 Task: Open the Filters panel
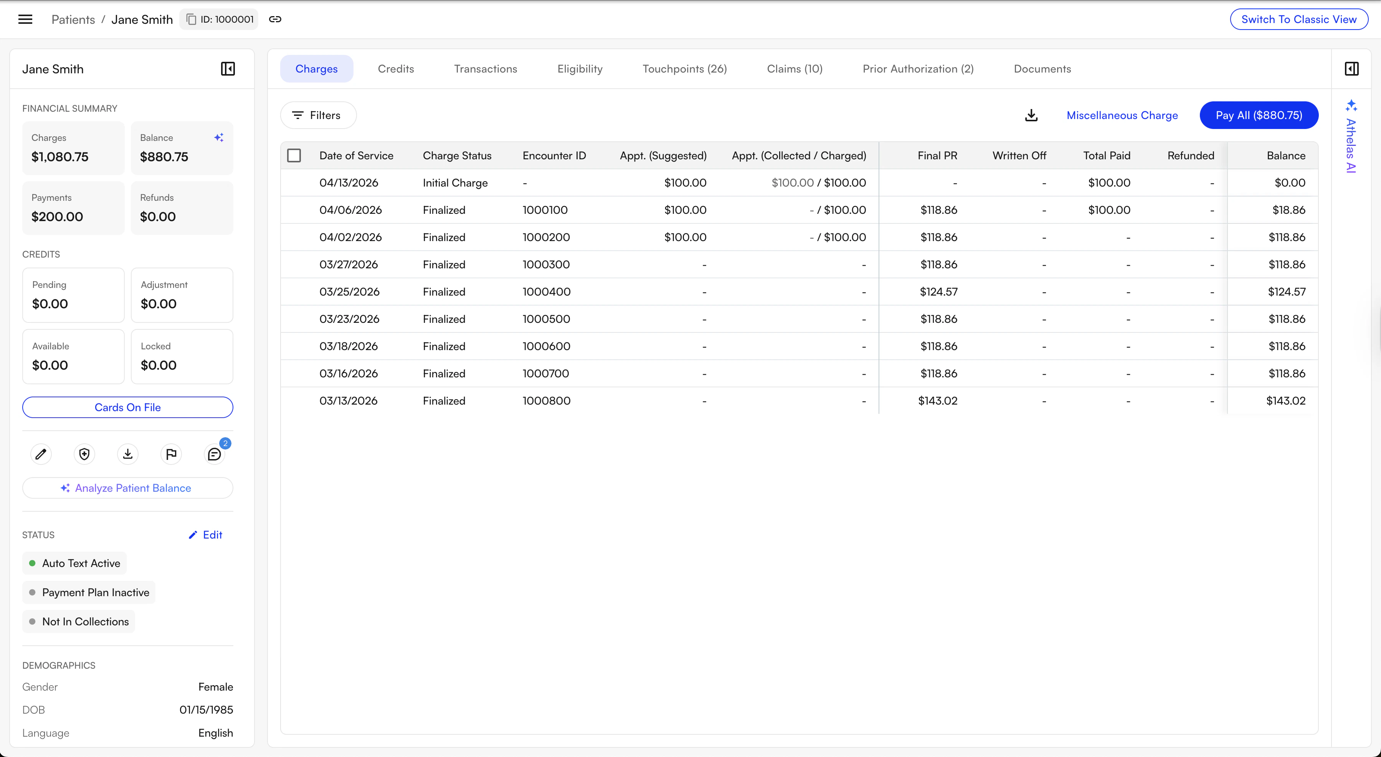tap(317, 115)
